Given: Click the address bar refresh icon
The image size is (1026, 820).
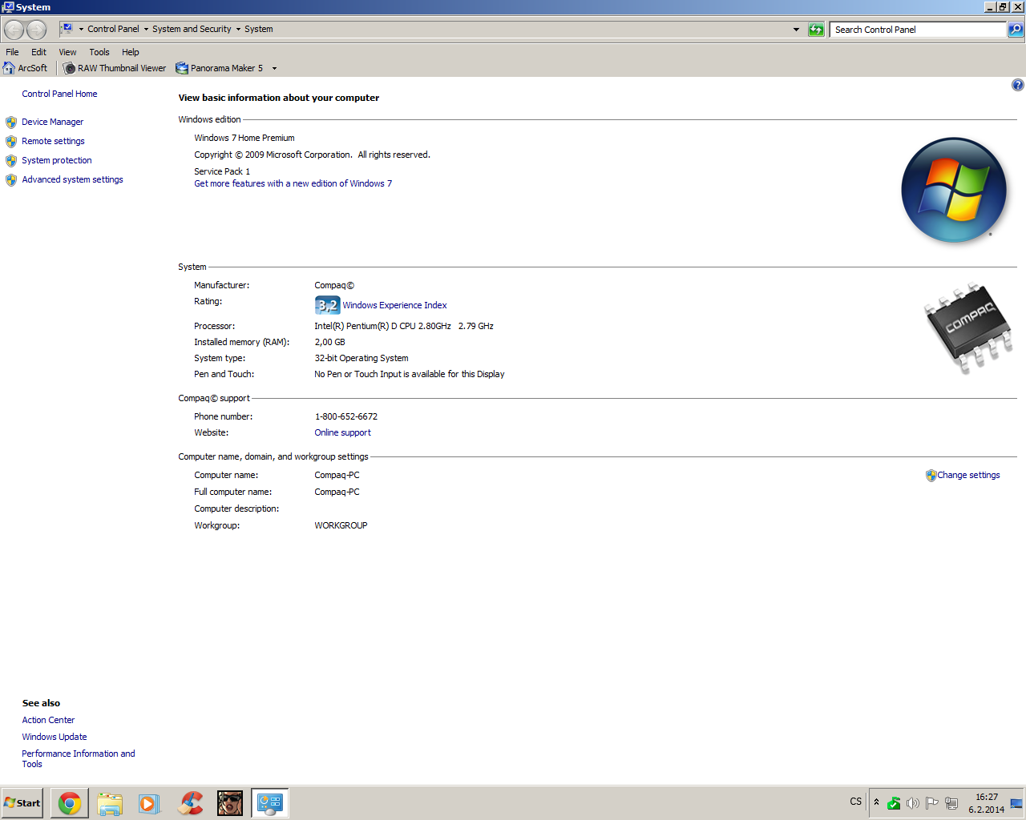Looking at the screenshot, I should coord(816,30).
